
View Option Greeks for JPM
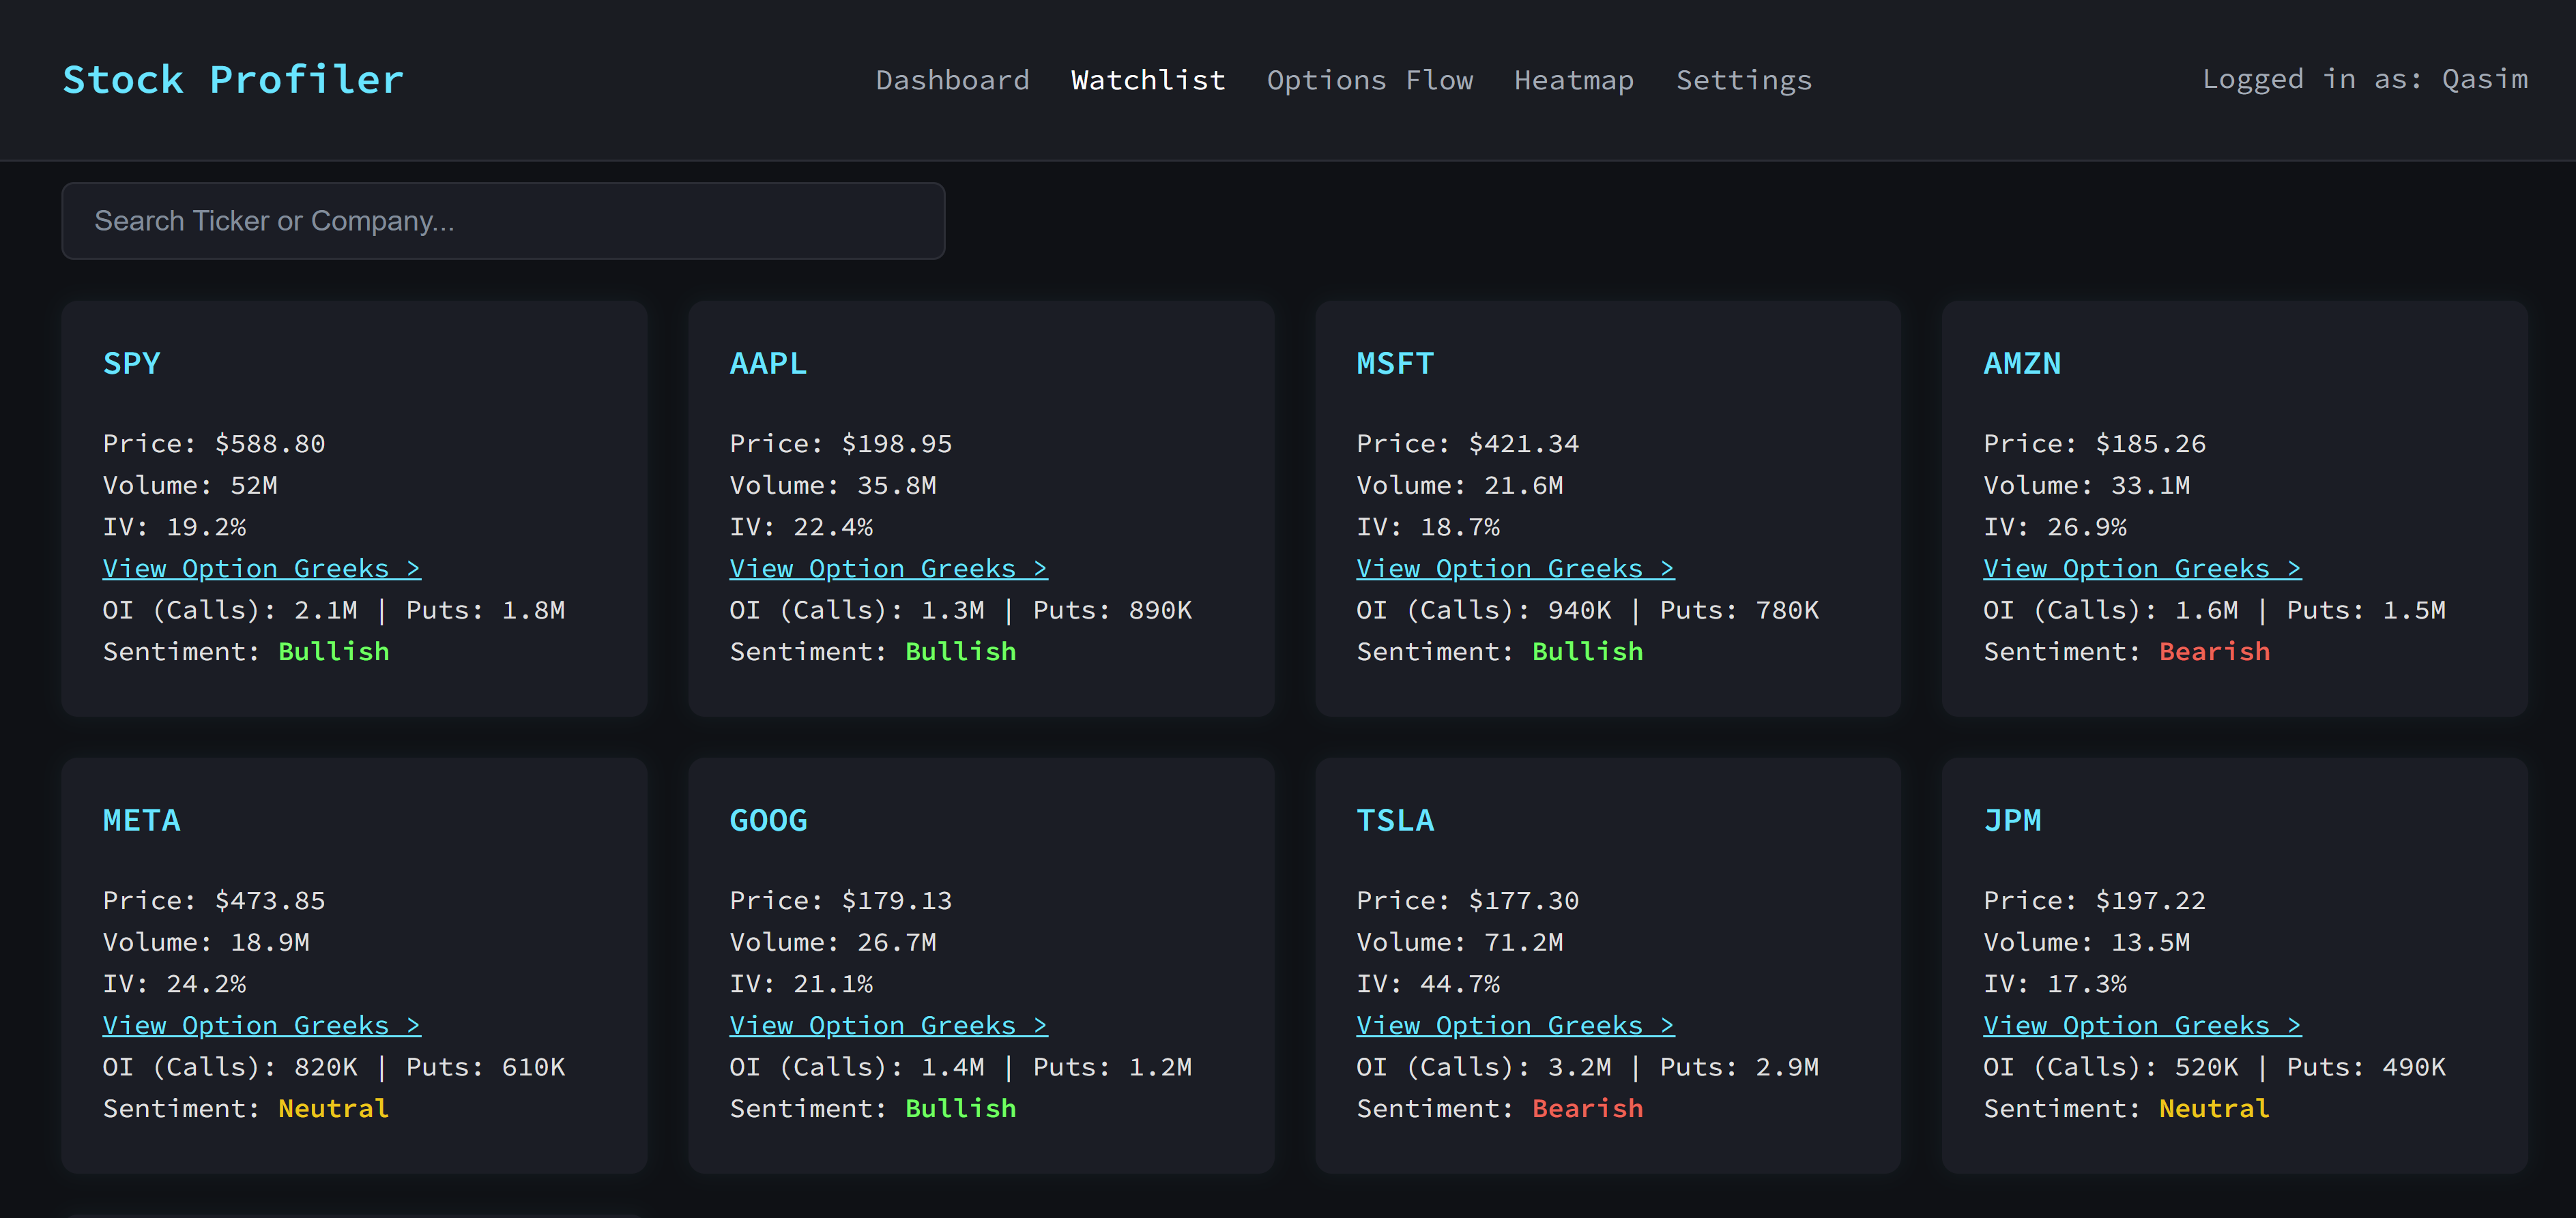tap(2143, 1025)
